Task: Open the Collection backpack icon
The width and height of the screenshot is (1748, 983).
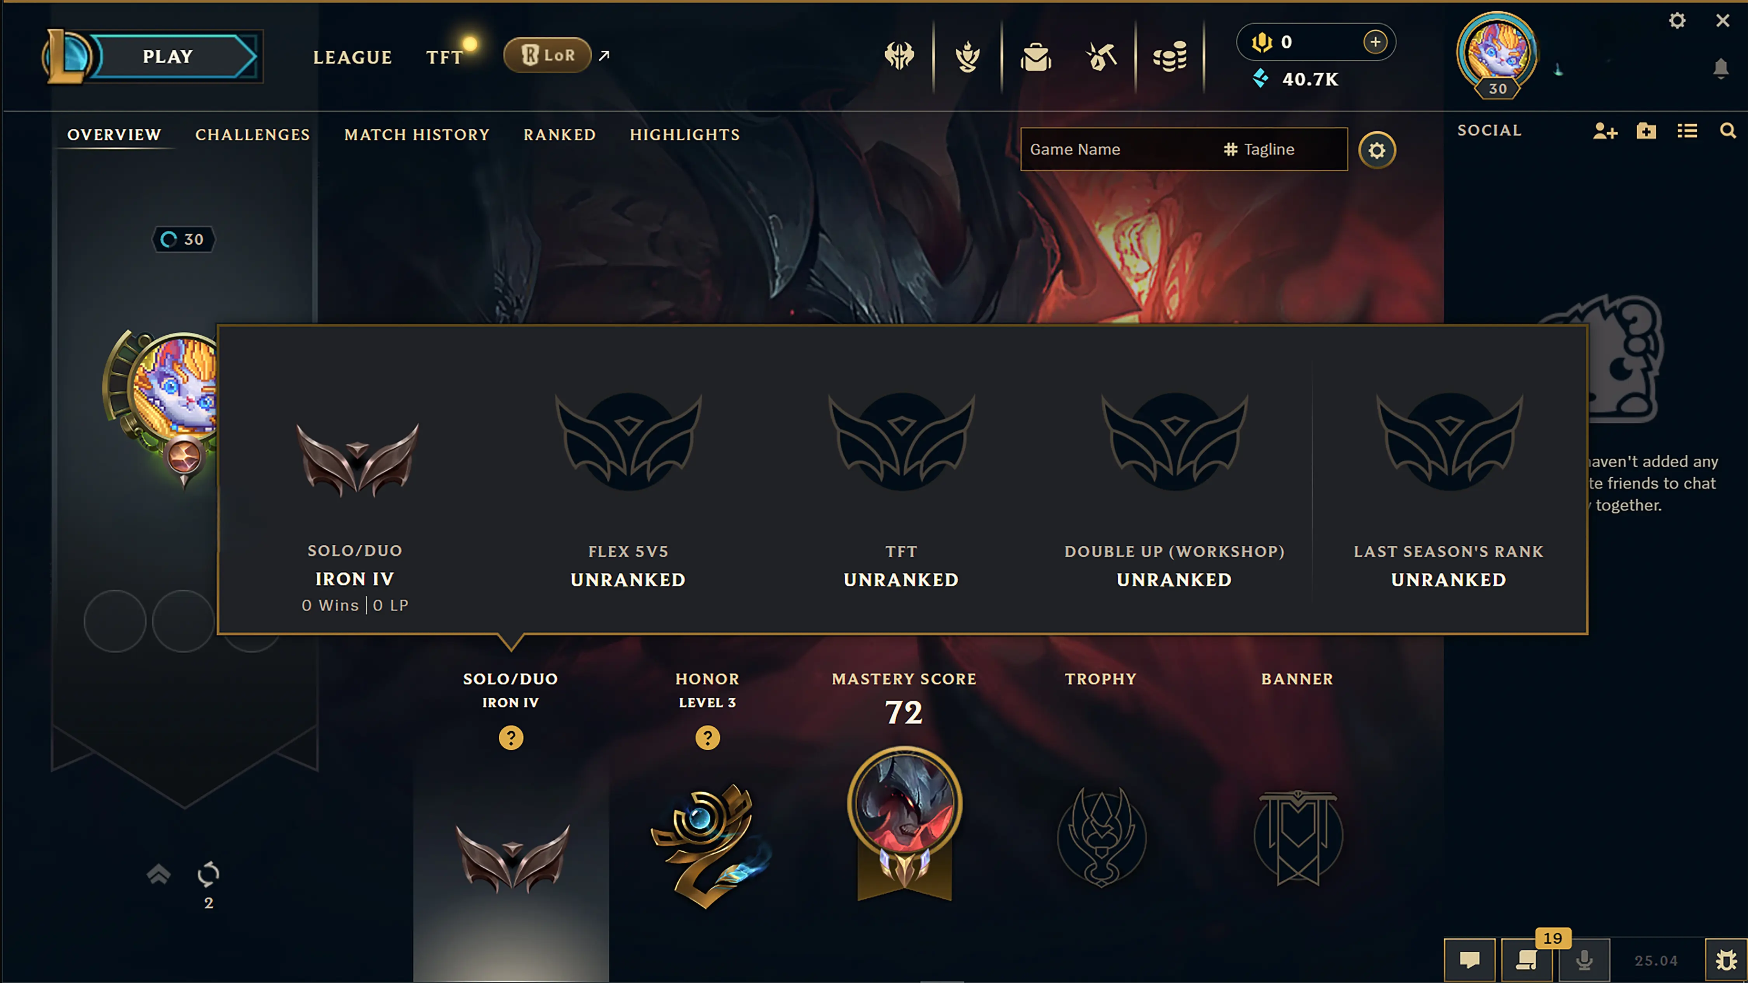Action: click(1036, 57)
